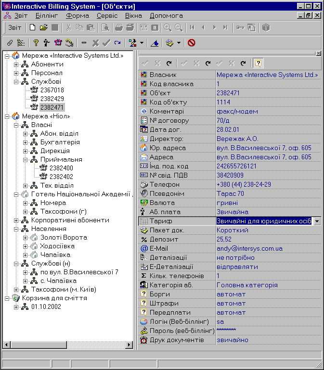This screenshot has width=324, height=370.
Task: Open the Вікна menu
Action: coord(133,15)
